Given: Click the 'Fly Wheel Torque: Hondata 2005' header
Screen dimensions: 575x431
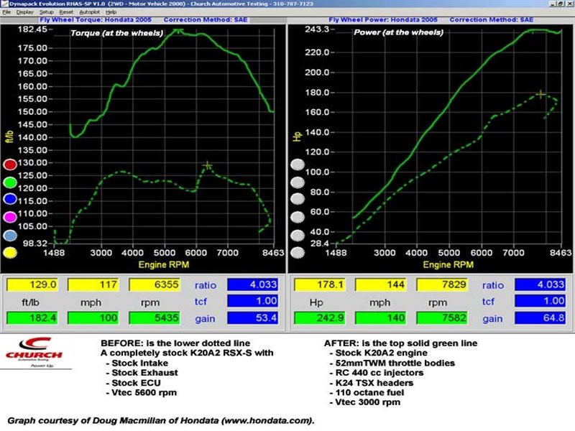Looking at the screenshot, I should [x=96, y=20].
